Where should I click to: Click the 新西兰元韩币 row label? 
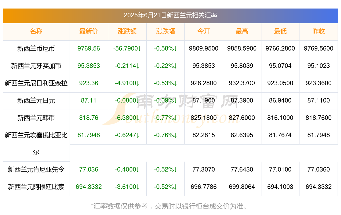pos(36,118)
